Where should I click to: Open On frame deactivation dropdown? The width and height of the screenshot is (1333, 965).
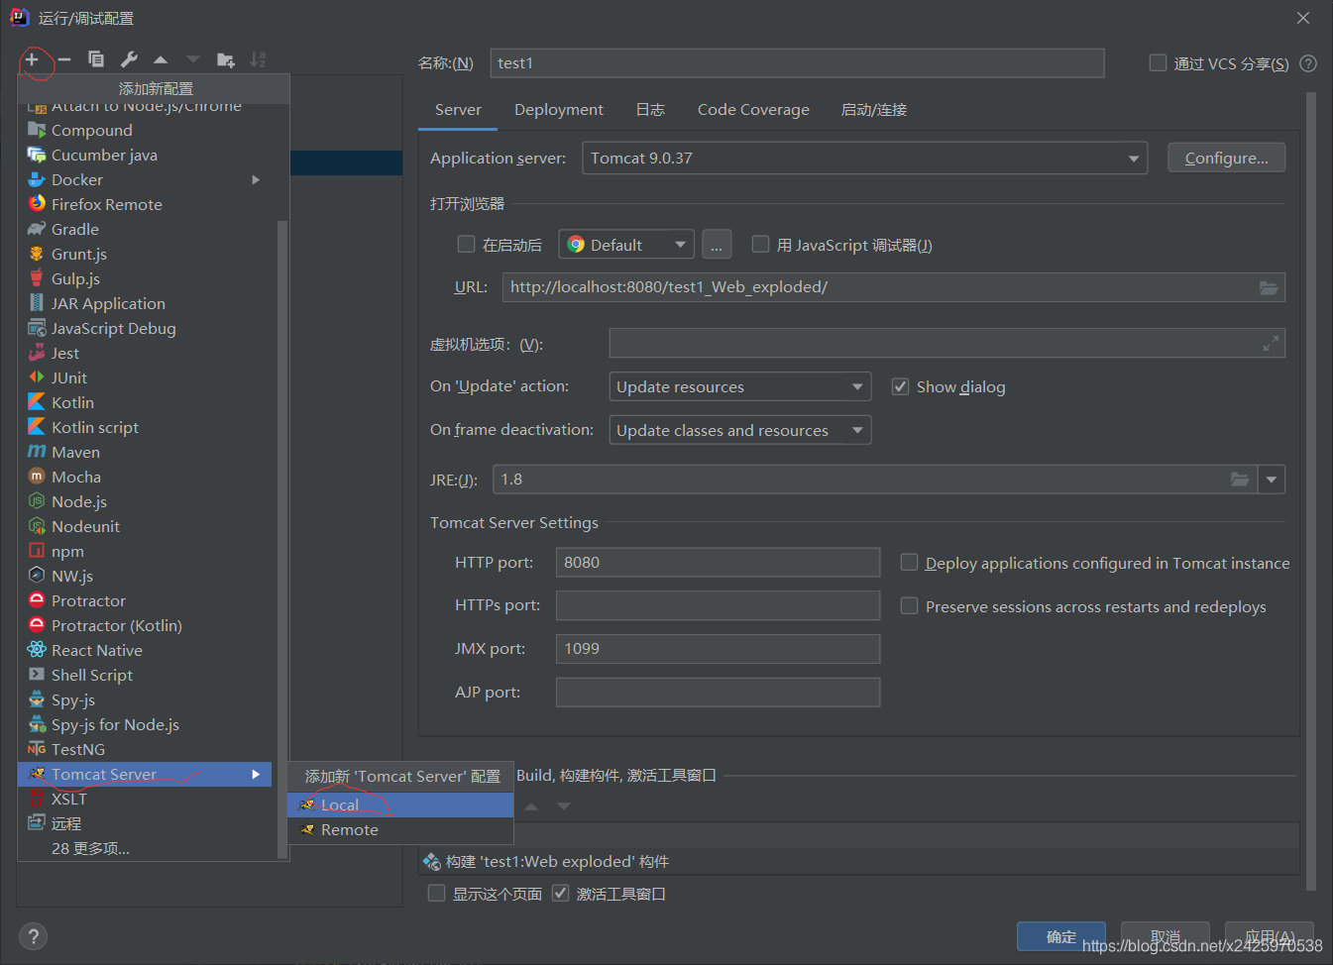click(x=740, y=430)
